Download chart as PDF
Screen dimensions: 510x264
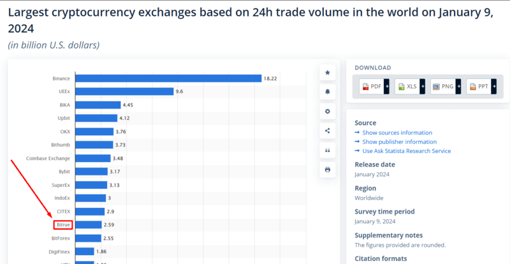372,87
